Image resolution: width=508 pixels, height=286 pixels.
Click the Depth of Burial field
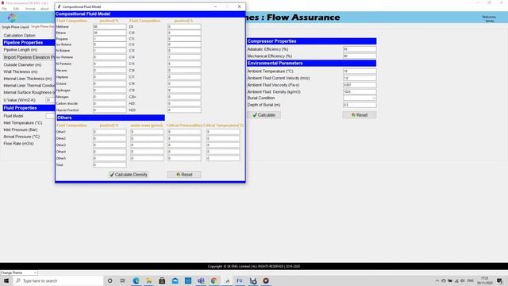(x=360, y=105)
